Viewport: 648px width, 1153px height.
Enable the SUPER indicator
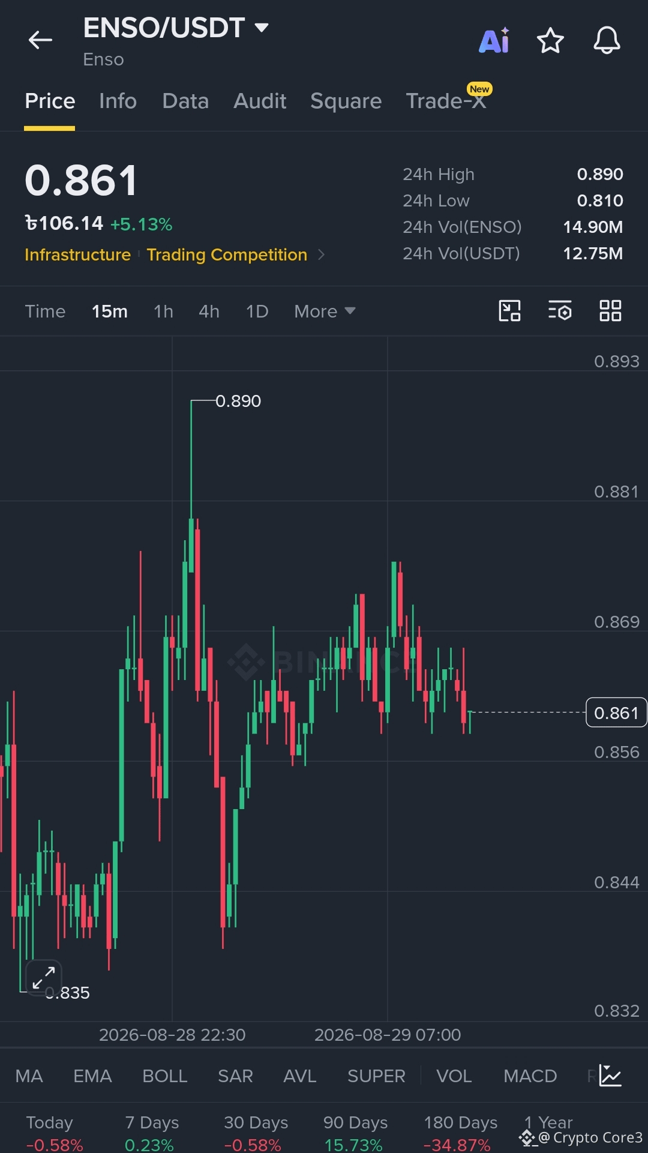pos(376,1076)
